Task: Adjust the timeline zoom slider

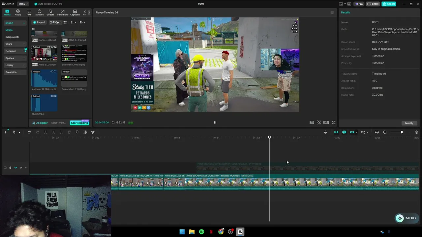Action: coord(401,132)
